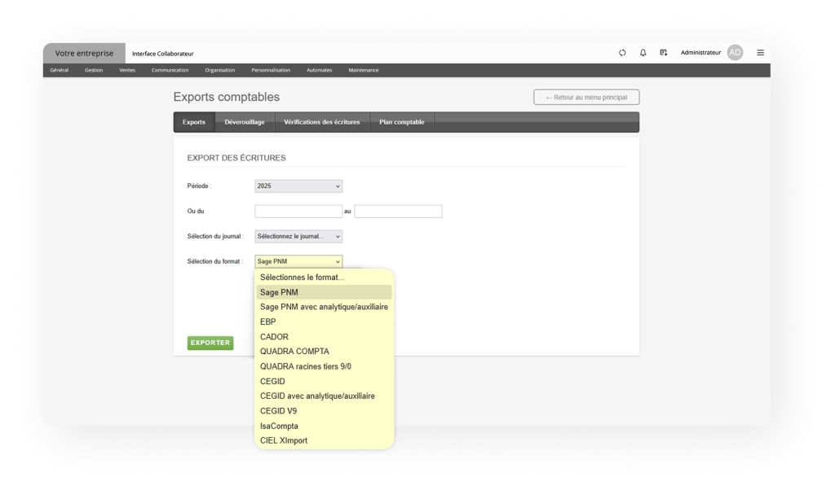The image size is (835, 490).
Task: Open the Plan comptable tab
Action: [x=402, y=122]
